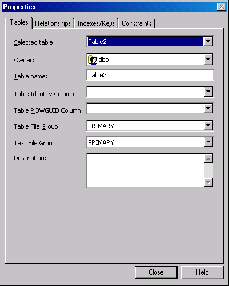Open the Table File Group dropdown
This screenshot has height=286, width=229.
(208, 125)
